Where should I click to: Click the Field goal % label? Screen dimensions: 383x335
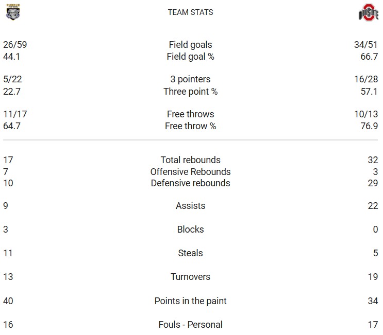click(190, 57)
